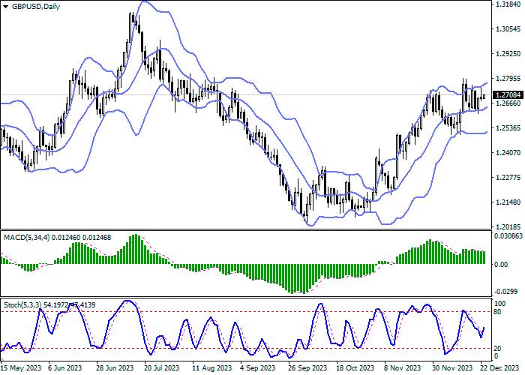This screenshot has width=525, height=375.
Task: Select the 6 Jun 2023 date label
Action: coord(65,367)
